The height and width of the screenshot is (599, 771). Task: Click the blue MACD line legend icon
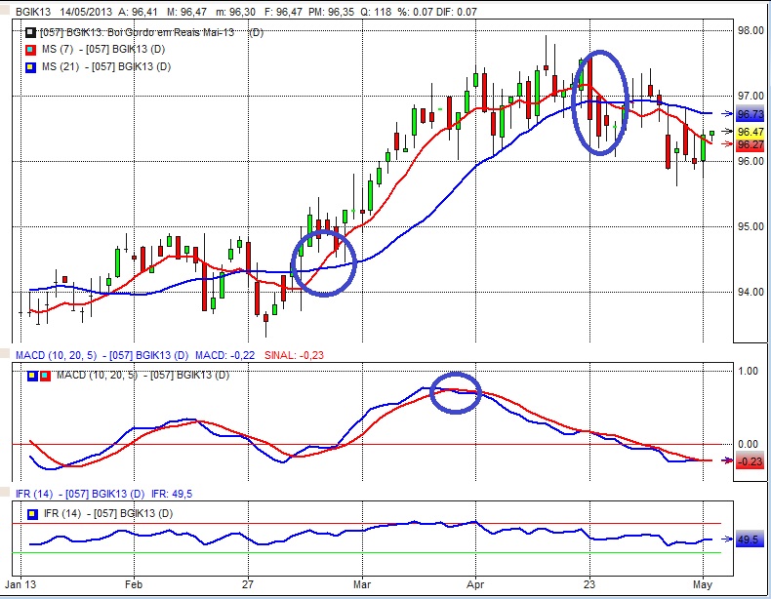(31, 376)
